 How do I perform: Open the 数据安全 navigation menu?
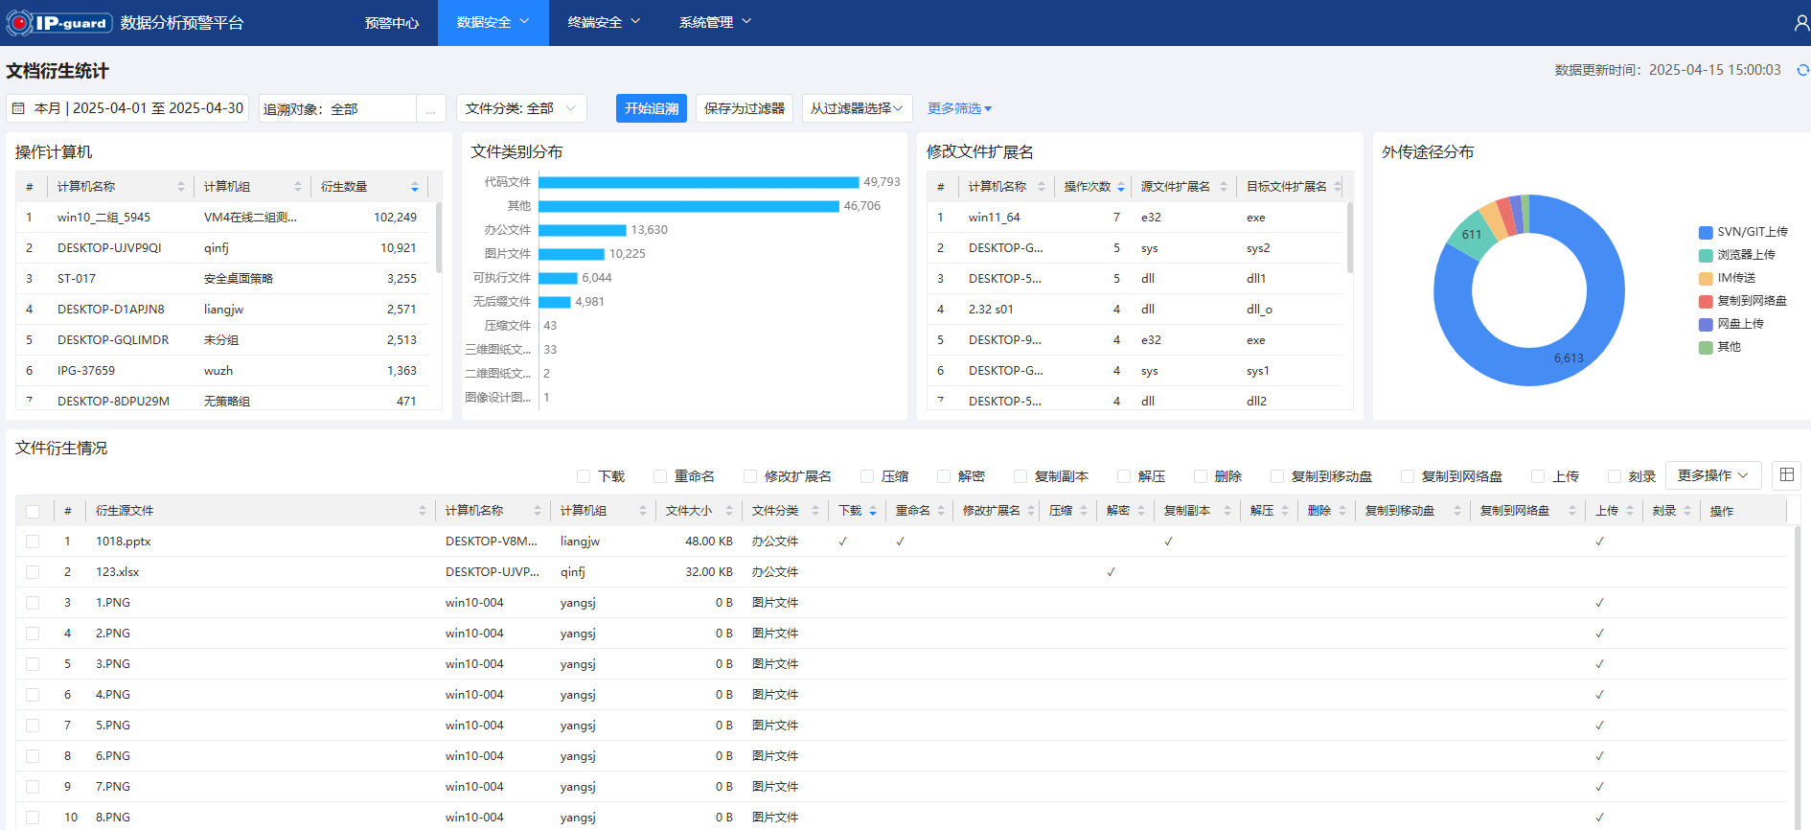(x=493, y=22)
